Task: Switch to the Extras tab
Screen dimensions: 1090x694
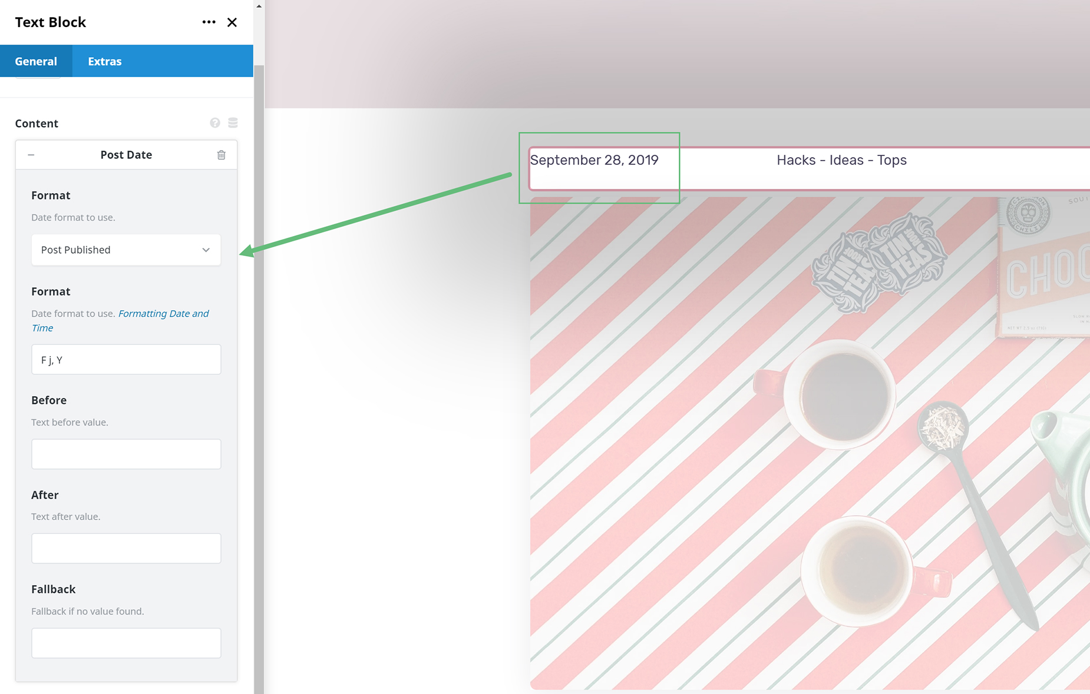Action: tap(105, 61)
